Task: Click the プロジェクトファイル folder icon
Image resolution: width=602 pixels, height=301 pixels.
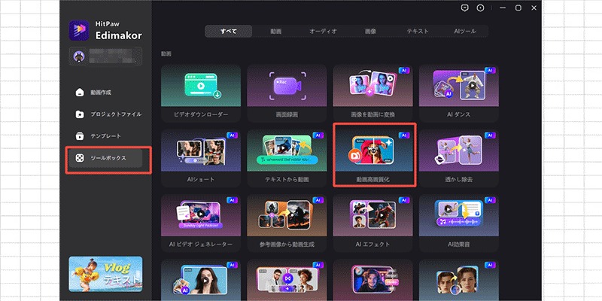Action: (x=80, y=114)
